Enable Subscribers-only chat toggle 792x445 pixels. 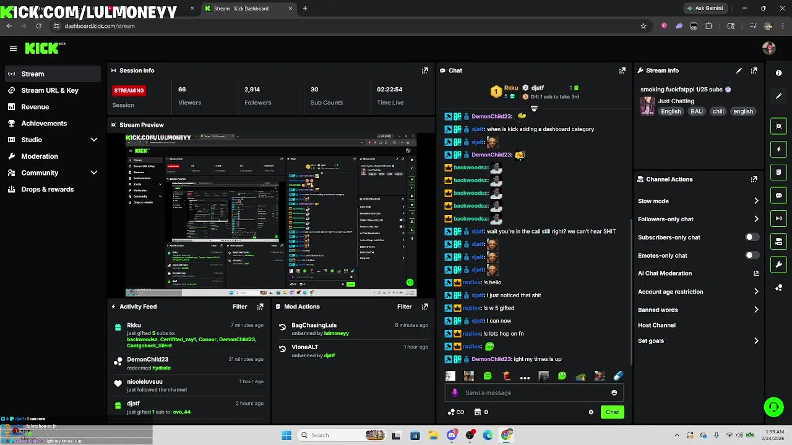click(x=752, y=237)
